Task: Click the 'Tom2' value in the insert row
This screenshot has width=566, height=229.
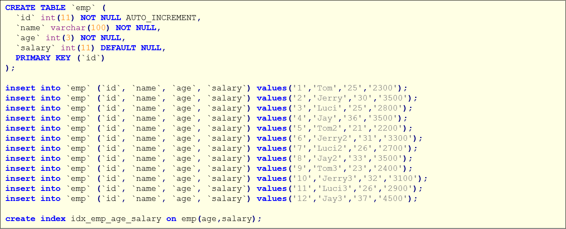Action: pyautogui.click(x=327, y=128)
